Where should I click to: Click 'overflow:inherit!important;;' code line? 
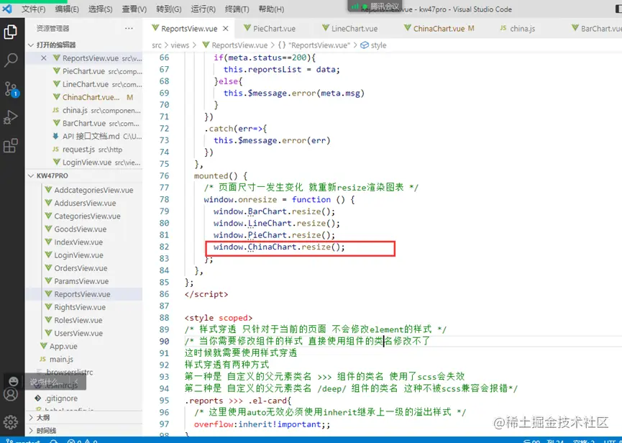(262, 424)
